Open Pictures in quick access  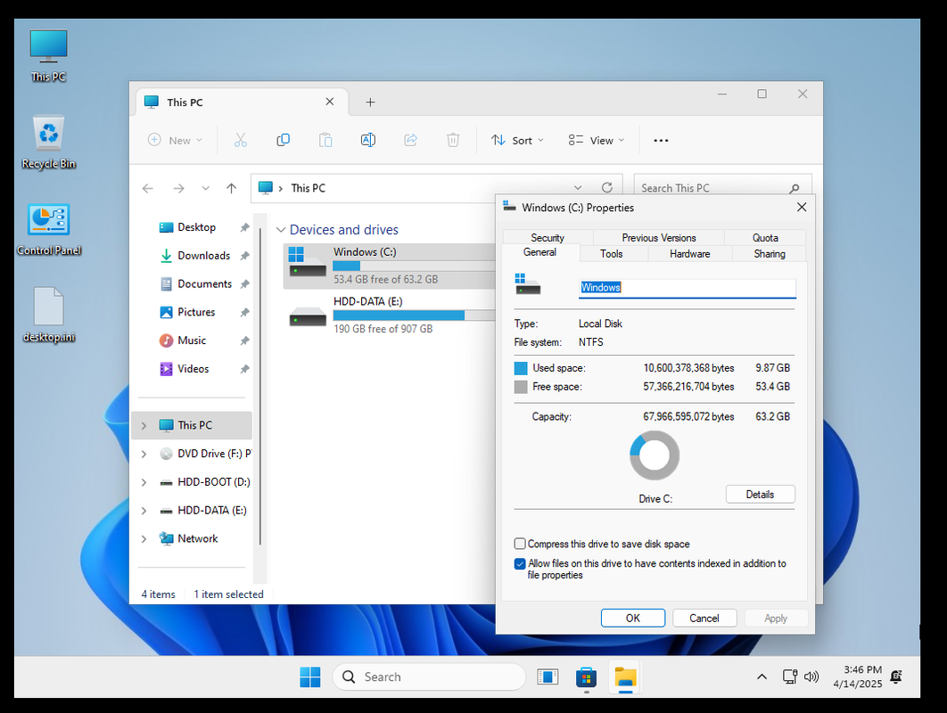[196, 312]
